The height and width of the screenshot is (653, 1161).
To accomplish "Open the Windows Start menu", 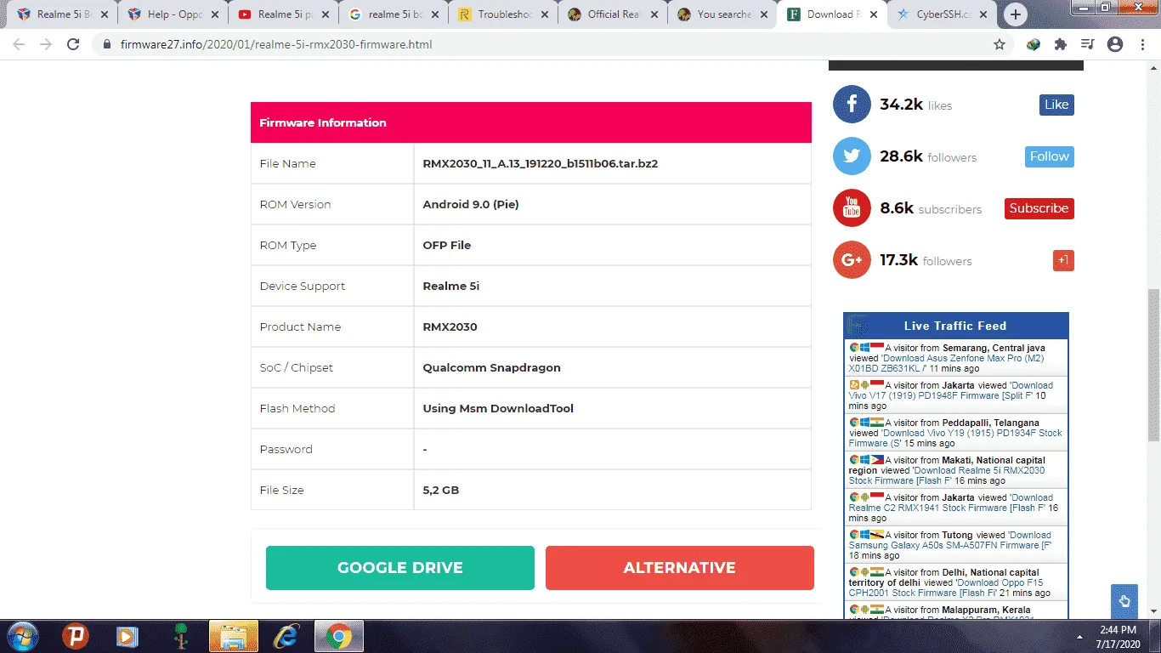I will [x=21, y=636].
